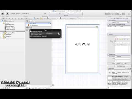The width and height of the screenshot is (132, 99).
Task: Show the Attributes inspector tab
Action: pyautogui.click(x=121, y=18)
